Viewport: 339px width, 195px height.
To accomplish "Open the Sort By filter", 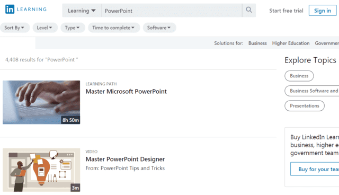I will [x=15, y=28].
